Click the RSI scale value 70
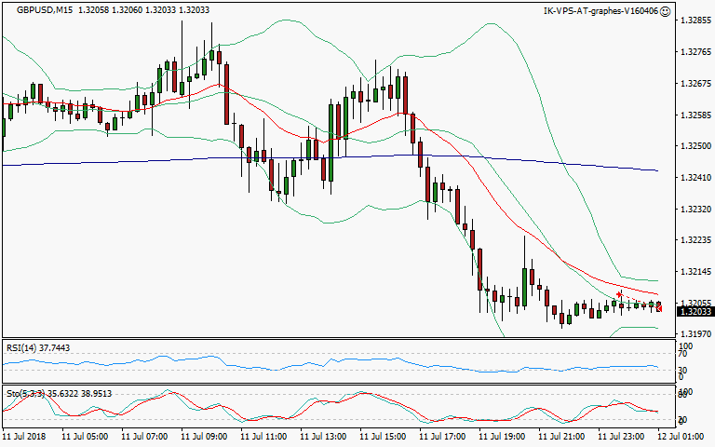Image resolution: width=715 pixels, height=447 pixels. (x=683, y=354)
